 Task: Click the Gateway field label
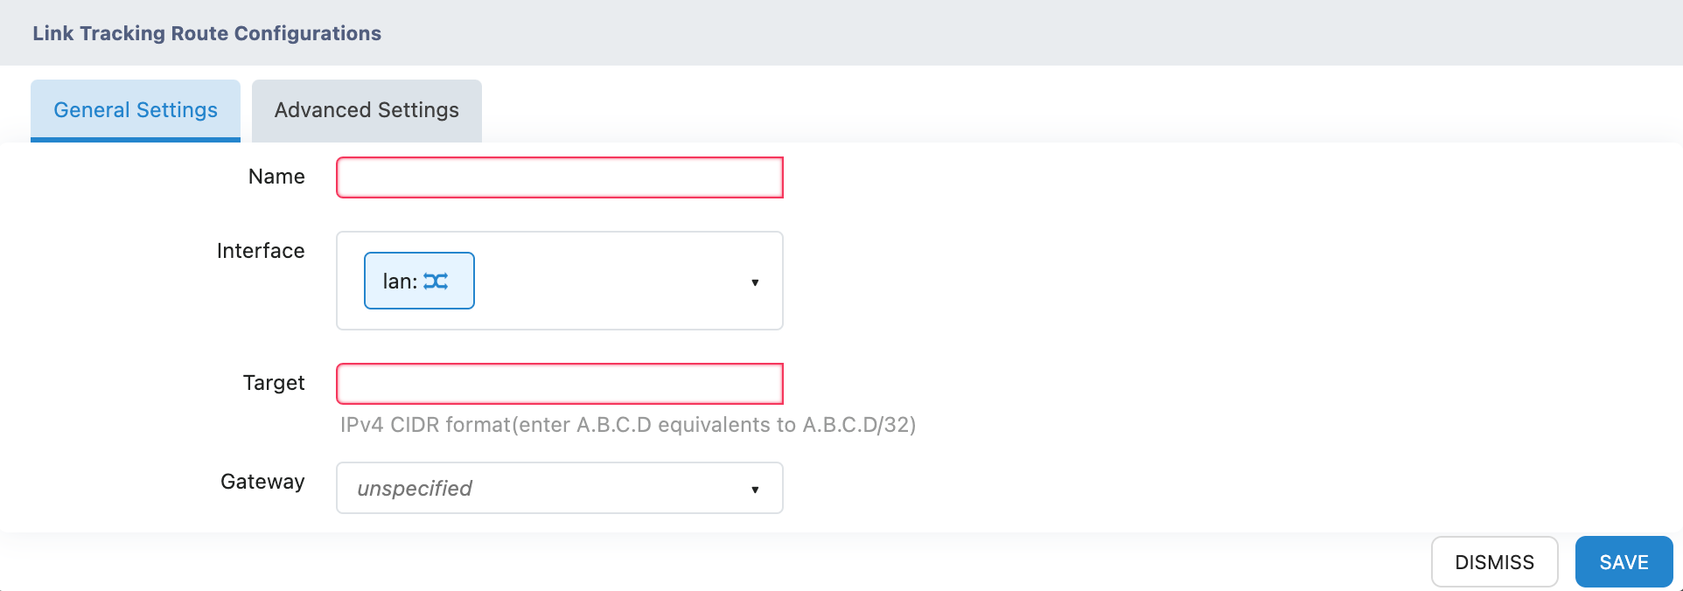click(x=262, y=482)
